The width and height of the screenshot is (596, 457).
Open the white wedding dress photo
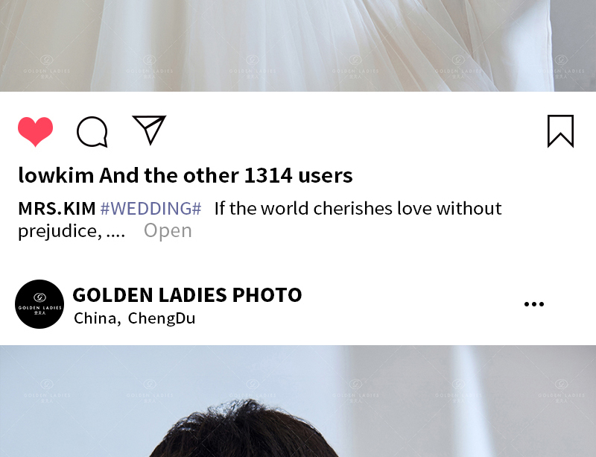coord(298,45)
